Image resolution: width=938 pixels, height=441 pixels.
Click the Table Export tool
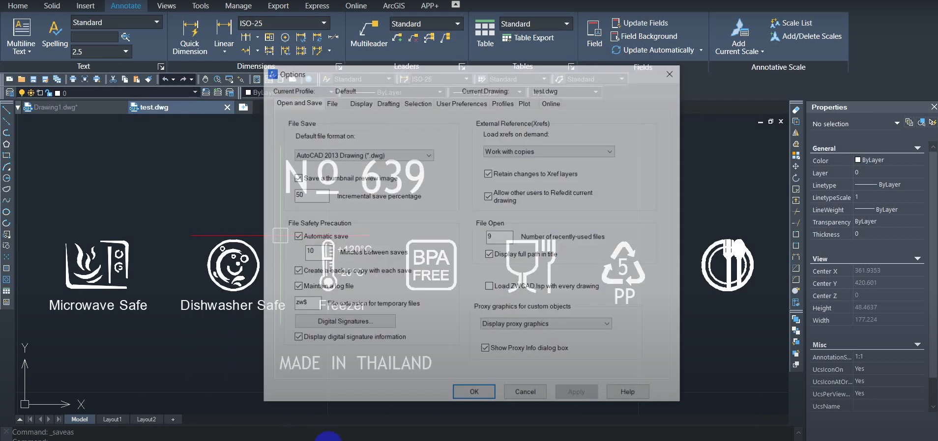coord(528,38)
